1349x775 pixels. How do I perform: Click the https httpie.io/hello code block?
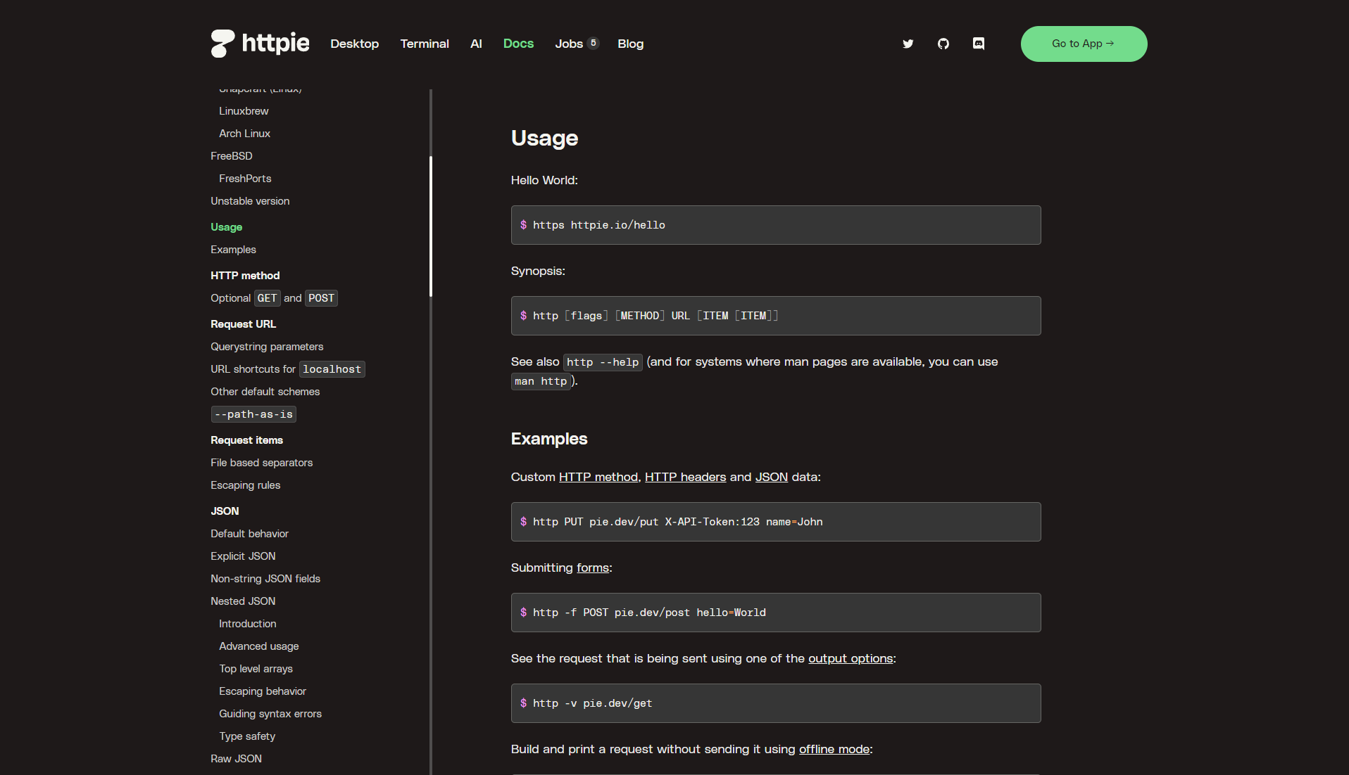[775, 225]
